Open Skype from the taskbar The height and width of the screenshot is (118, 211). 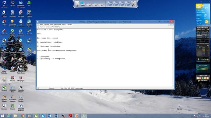coord(43,116)
